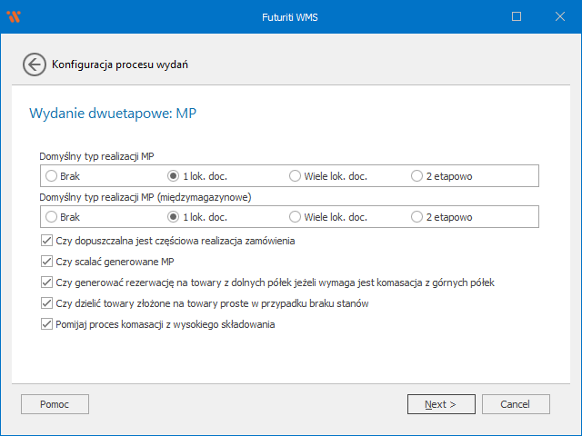The width and height of the screenshot is (582, 436).
Task: Choose Wiele lok. doc. for międzymagazynowe MP
Action: pyautogui.click(x=296, y=217)
